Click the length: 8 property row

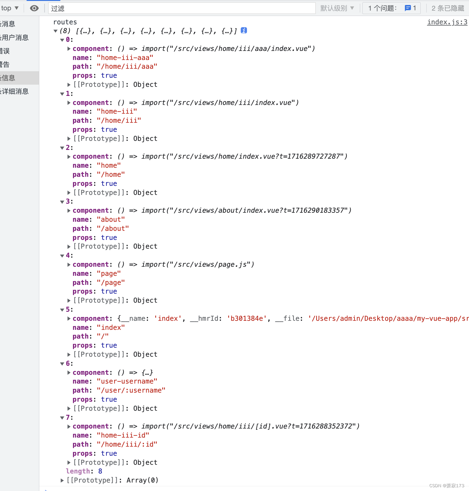click(84, 471)
